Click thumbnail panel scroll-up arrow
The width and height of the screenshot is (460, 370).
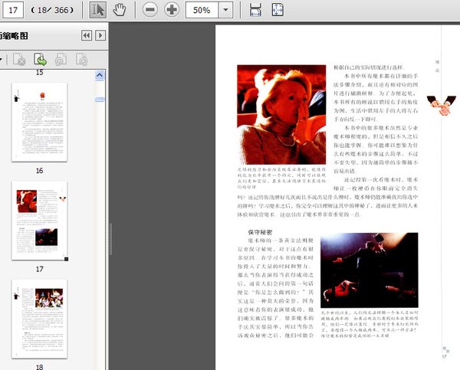click(100, 75)
